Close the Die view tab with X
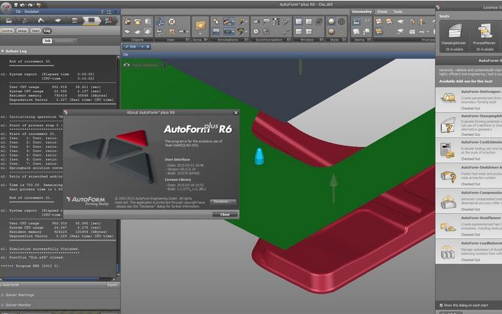The width and height of the screenshot is (502, 314). point(148,47)
